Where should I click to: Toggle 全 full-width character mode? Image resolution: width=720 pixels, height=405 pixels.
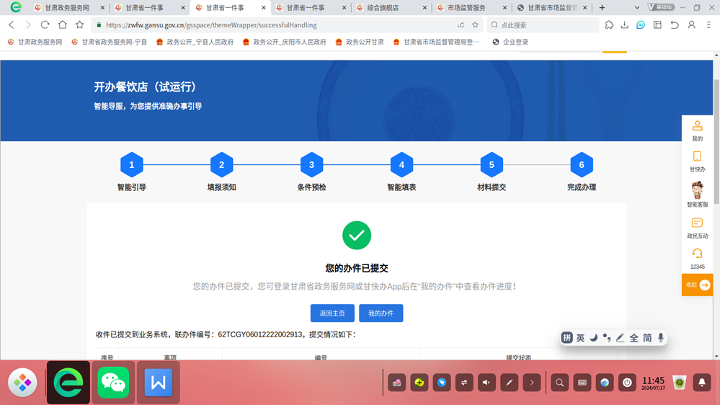tap(634, 338)
